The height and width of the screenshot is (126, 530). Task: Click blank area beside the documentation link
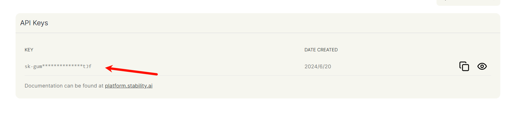point(260,86)
